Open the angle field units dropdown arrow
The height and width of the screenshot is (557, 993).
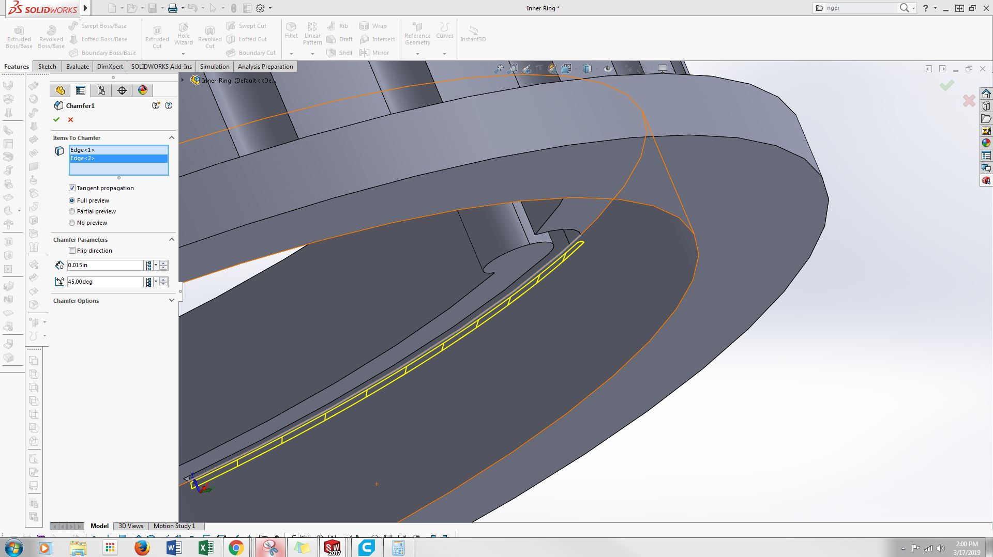click(156, 282)
